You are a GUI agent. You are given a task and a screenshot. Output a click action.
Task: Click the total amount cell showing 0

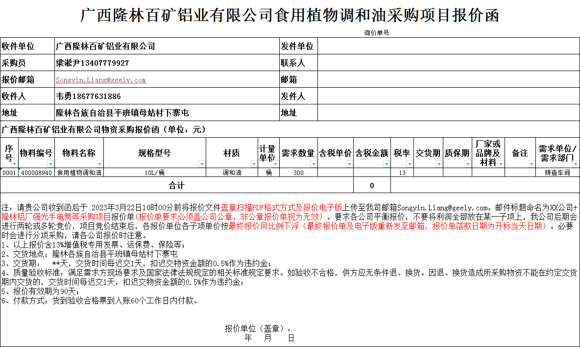click(372, 185)
